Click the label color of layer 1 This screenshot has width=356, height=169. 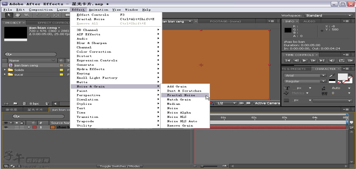(34, 127)
